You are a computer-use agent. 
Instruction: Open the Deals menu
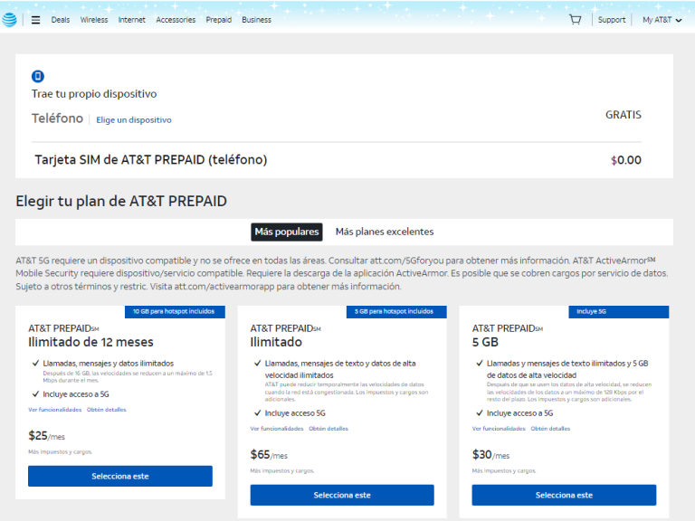(61, 20)
